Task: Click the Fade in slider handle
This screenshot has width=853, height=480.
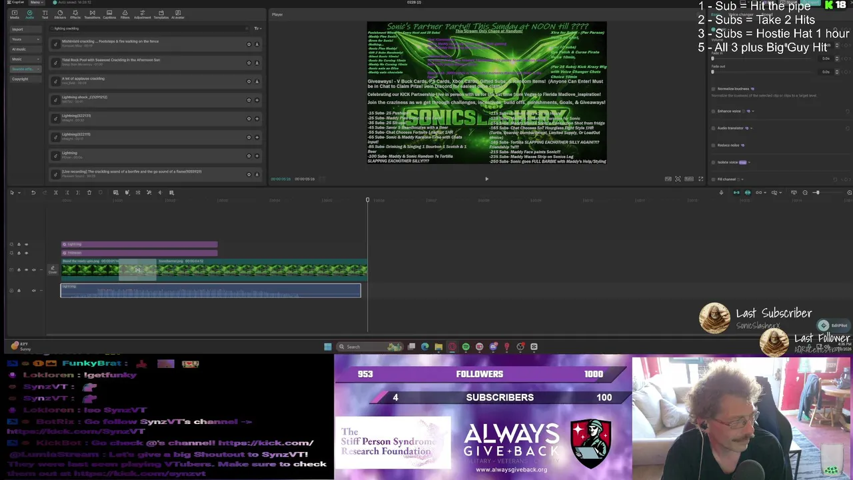Action: click(712, 59)
